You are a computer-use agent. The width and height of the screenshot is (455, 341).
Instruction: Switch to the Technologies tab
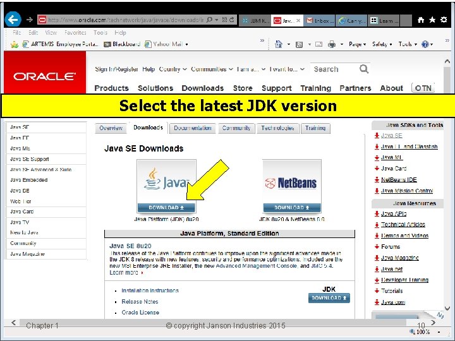pyautogui.click(x=277, y=128)
